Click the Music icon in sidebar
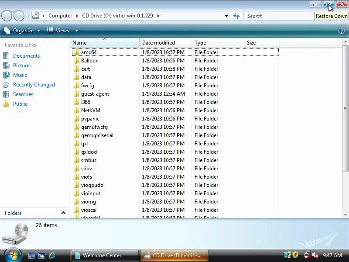Screen dimensions: 349x262 click(6, 75)
